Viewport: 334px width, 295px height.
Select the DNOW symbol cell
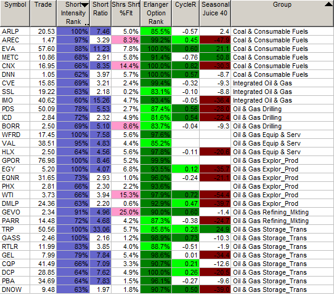point(15,289)
